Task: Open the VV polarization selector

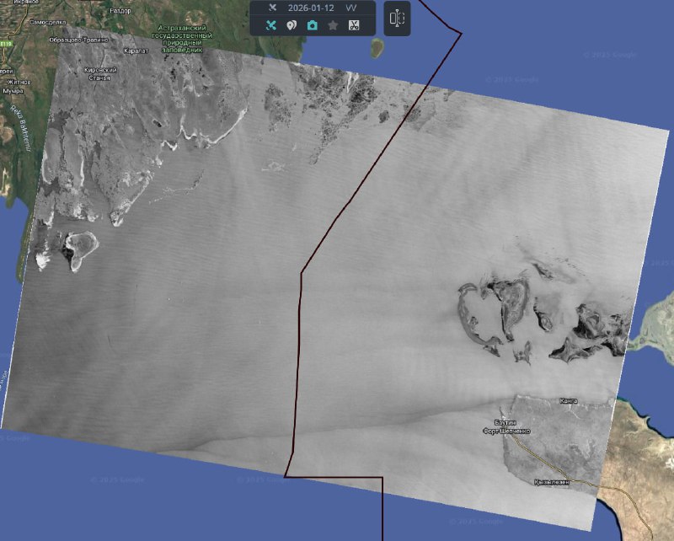Action: tap(350, 8)
